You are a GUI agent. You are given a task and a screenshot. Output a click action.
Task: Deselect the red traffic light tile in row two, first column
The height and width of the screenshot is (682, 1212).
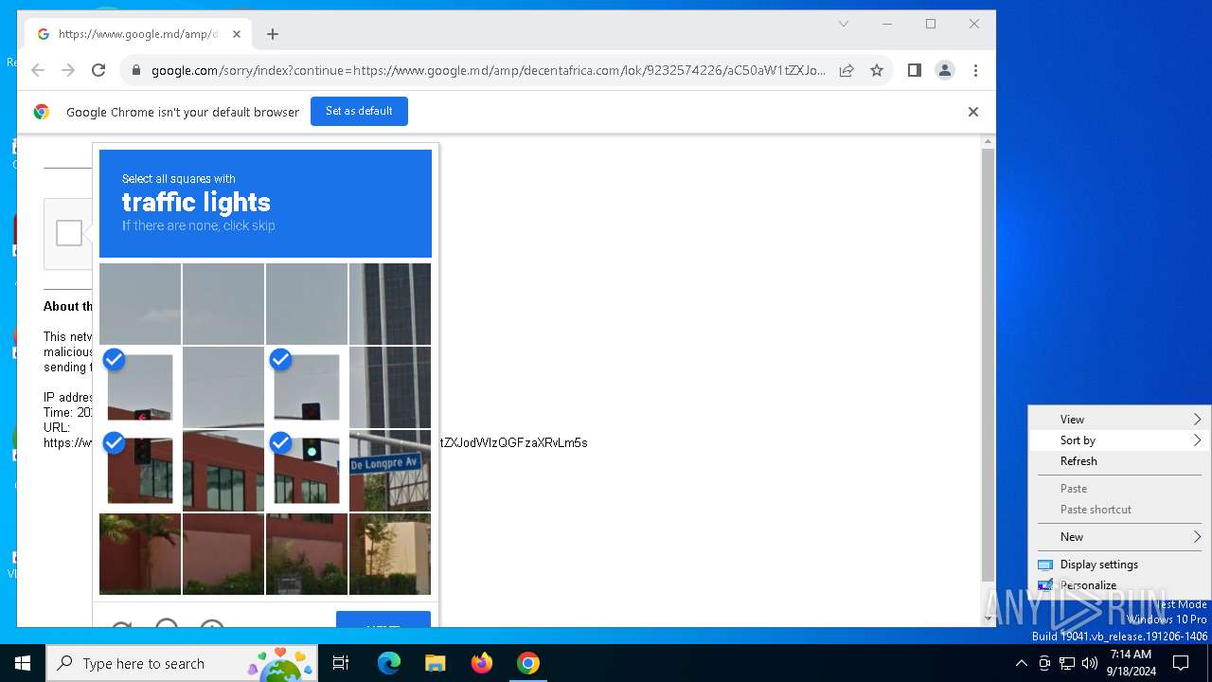point(140,387)
